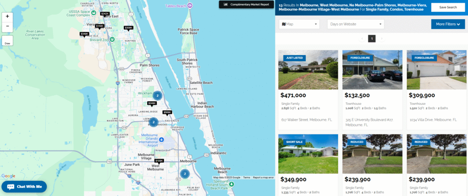Image resolution: width=468 pixels, height=196 pixels.
Task: Open map Terms link
Action: [246, 177]
